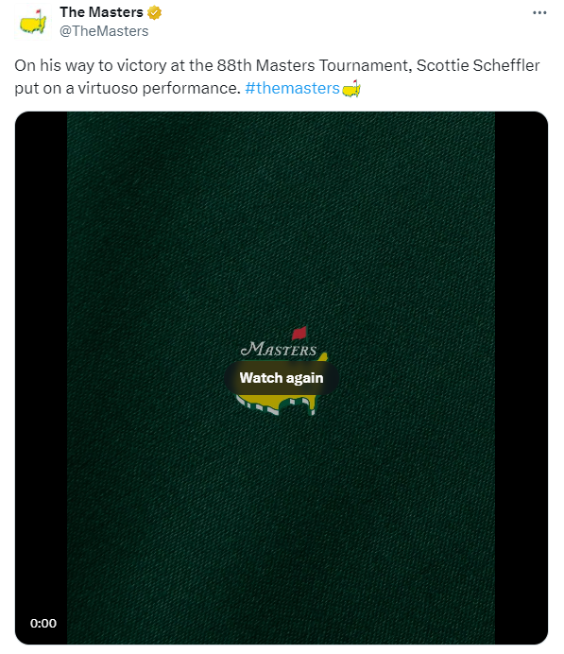The image size is (564, 654).
Task: Click "On his way to victory" text
Action: 91,65
